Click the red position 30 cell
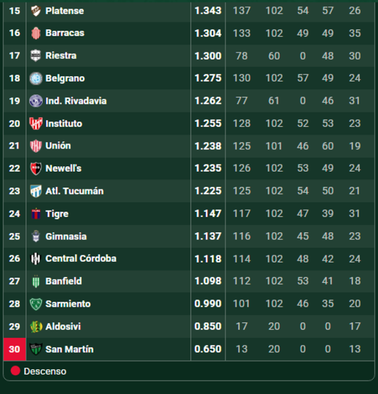The height and width of the screenshot is (394, 378). [14, 349]
